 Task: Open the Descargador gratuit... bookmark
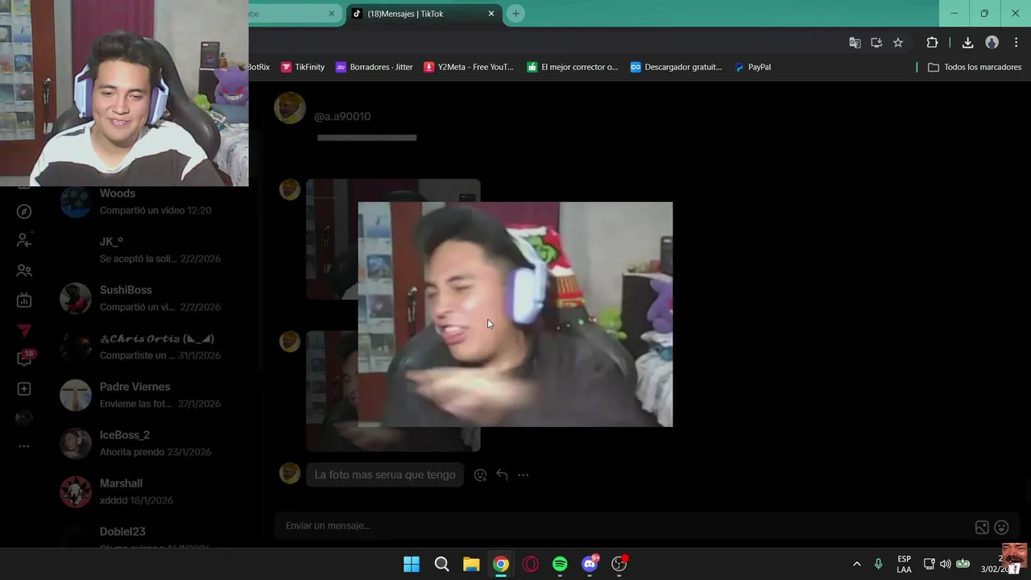[x=676, y=67]
